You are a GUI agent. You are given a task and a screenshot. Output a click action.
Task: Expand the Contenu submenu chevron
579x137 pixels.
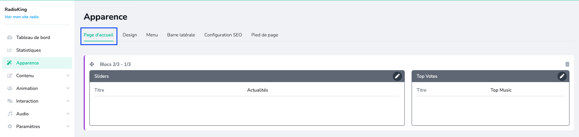68,76
